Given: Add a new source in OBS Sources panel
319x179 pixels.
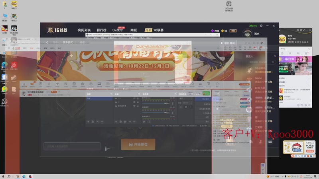Looking at the screenshot, I should coord(116,122).
